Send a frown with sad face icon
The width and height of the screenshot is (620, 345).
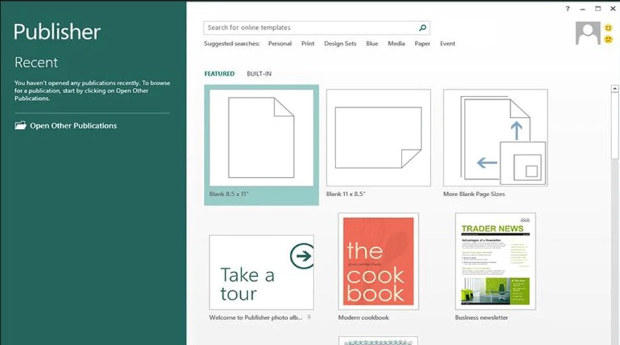608,40
